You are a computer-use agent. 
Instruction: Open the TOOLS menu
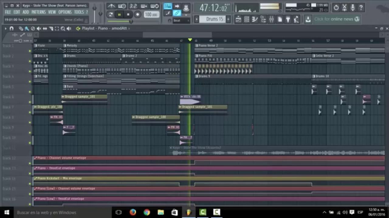[x=79, y=12]
